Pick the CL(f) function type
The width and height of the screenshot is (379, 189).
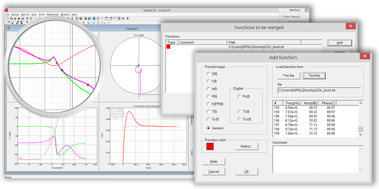208,119
